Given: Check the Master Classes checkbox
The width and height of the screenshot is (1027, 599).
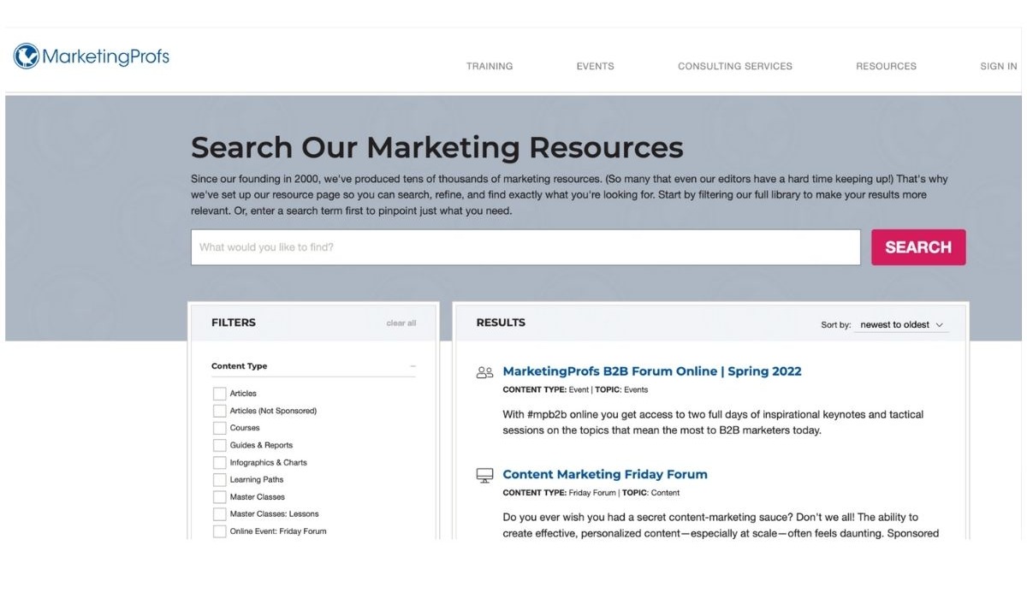Looking at the screenshot, I should click(x=219, y=497).
